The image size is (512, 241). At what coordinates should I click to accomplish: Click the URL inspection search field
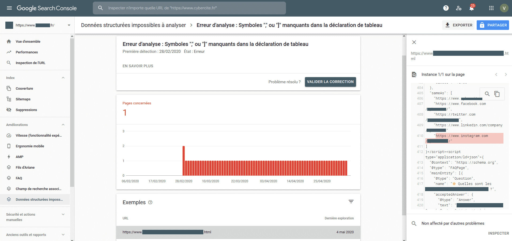coord(189,8)
